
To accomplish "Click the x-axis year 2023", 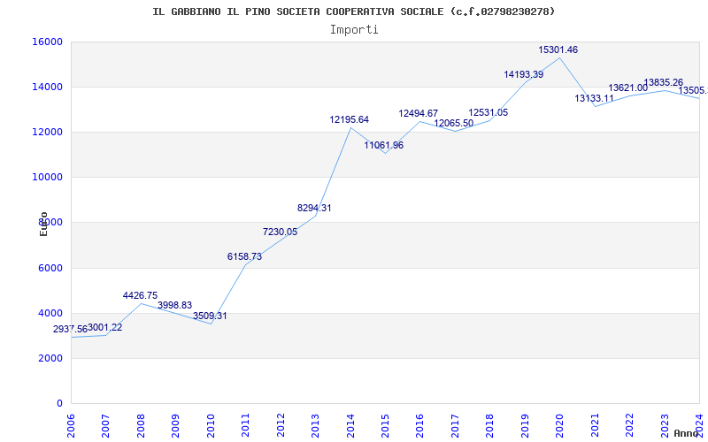I will (665, 425).
